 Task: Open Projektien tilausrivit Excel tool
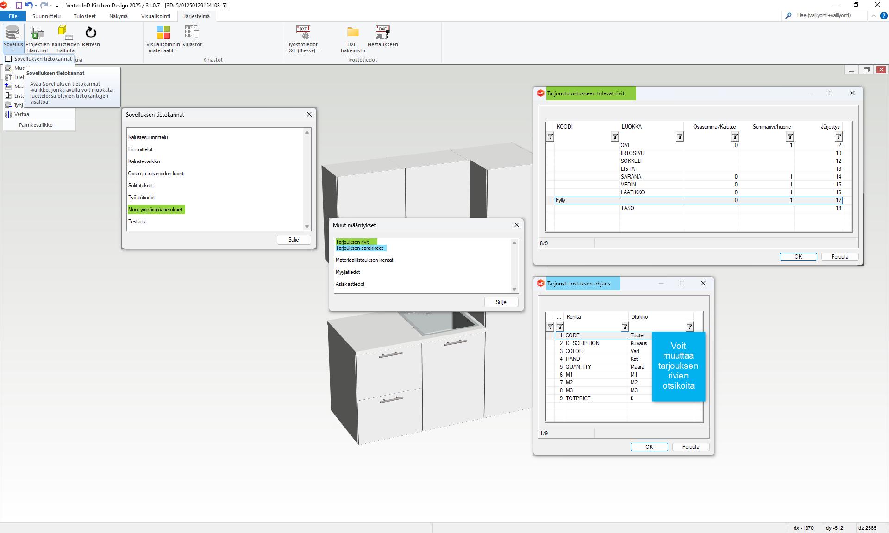37,33
